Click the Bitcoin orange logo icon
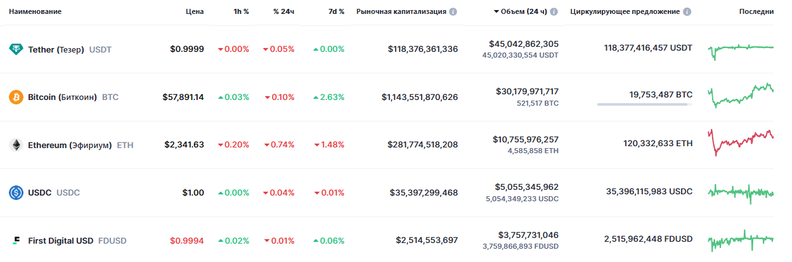This screenshot has width=792, height=262. tap(16, 97)
